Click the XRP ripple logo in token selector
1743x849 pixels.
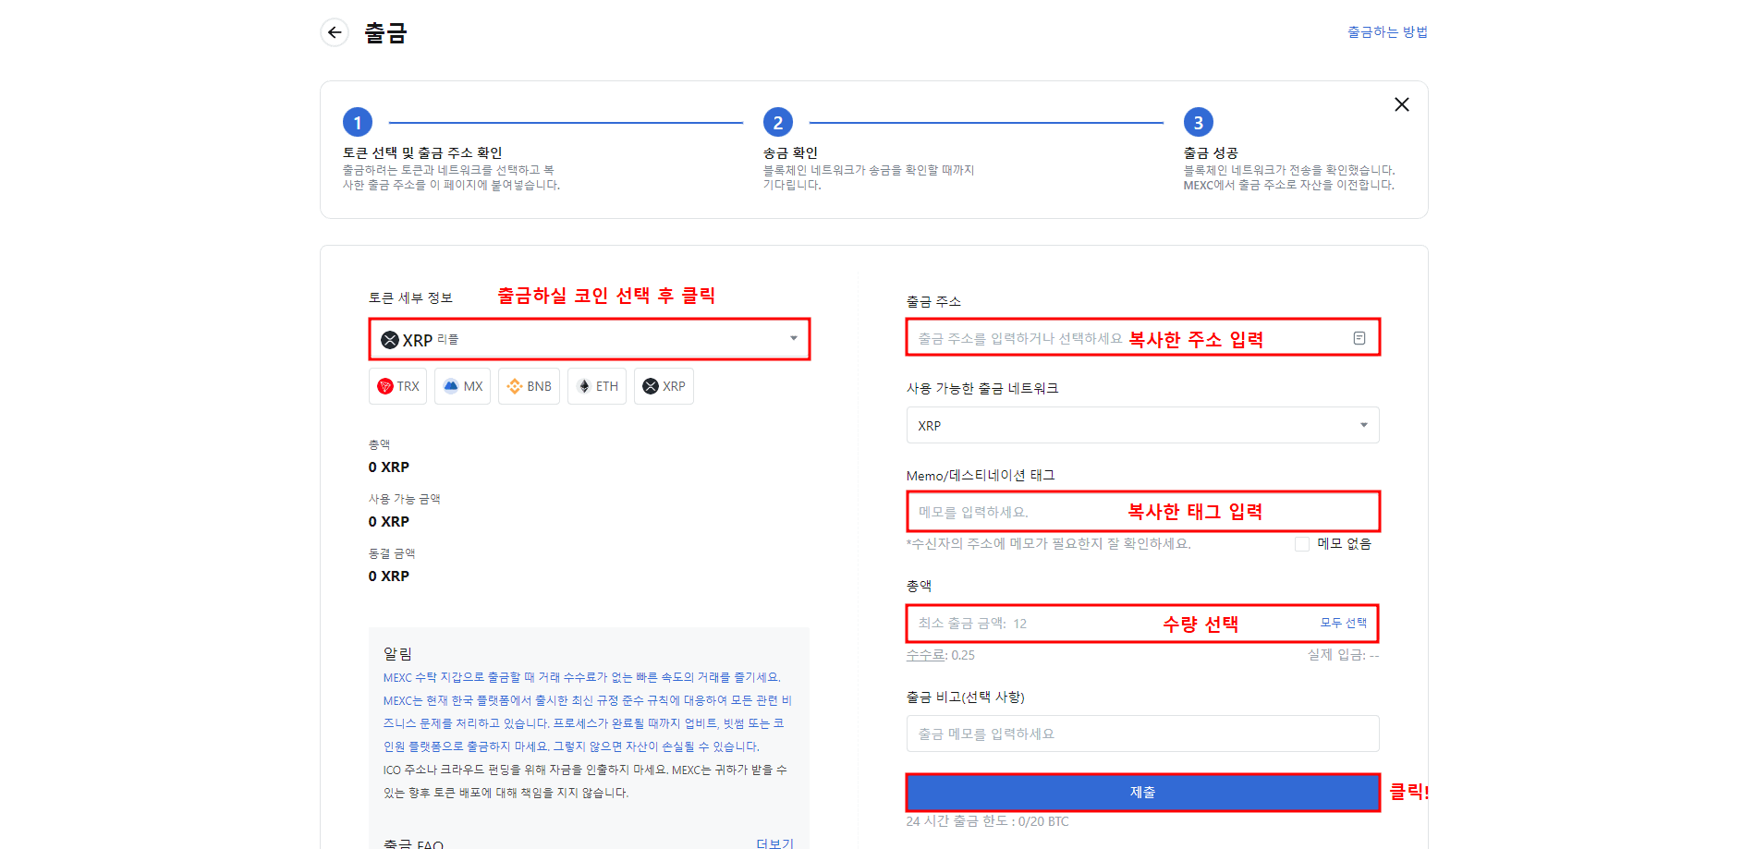click(x=391, y=339)
